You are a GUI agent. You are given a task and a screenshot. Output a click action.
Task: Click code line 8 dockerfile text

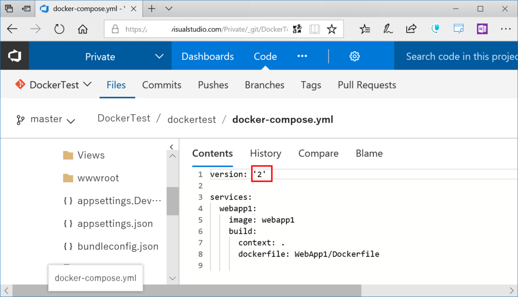point(309,254)
